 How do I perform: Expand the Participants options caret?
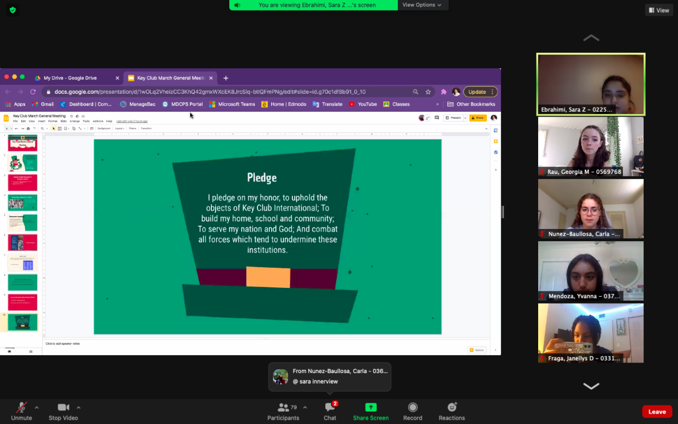305,408
